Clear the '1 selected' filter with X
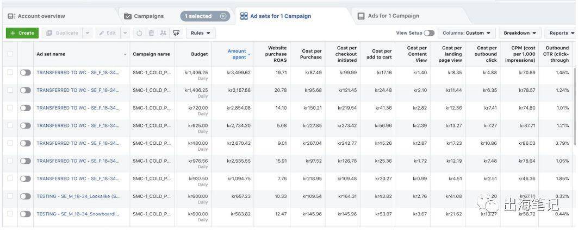The height and width of the screenshot is (230, 578). pyautogui.click(x=223, y=16)
